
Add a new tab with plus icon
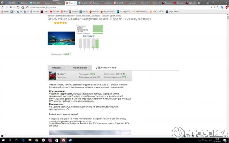point(199,3)
